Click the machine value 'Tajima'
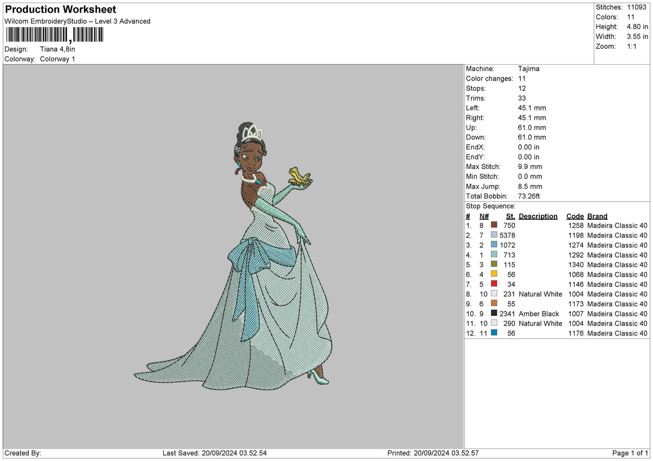 [x=529, y=69]
